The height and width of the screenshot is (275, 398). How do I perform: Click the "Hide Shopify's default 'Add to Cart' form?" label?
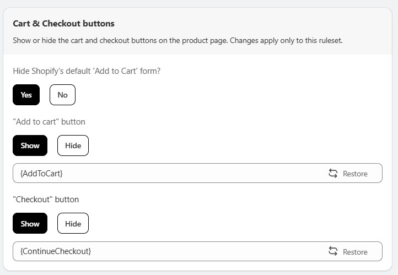pyautogui.click(x=87, y=71)
